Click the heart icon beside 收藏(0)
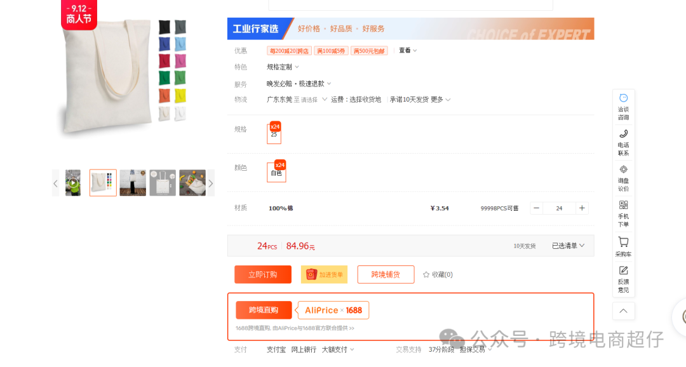This screenshot has width=686, height=367. 427,274
